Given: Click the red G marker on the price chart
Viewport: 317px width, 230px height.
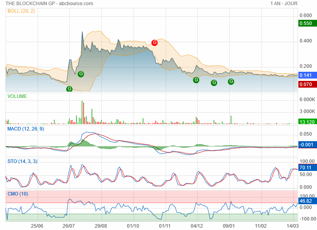Looking at the screenshot, I should [155, 43].
